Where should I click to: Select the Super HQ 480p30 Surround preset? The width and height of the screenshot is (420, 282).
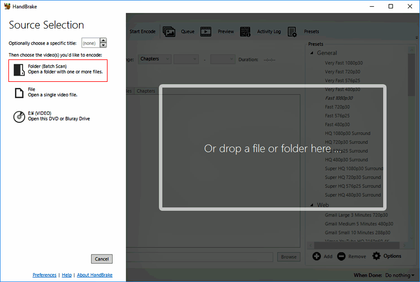click(353, 195)
